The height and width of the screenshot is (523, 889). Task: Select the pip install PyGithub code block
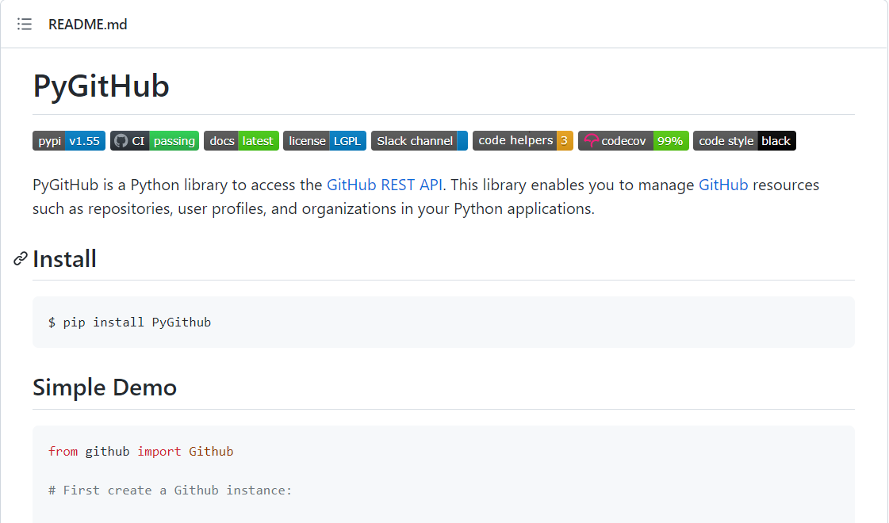tap(131, 322)
